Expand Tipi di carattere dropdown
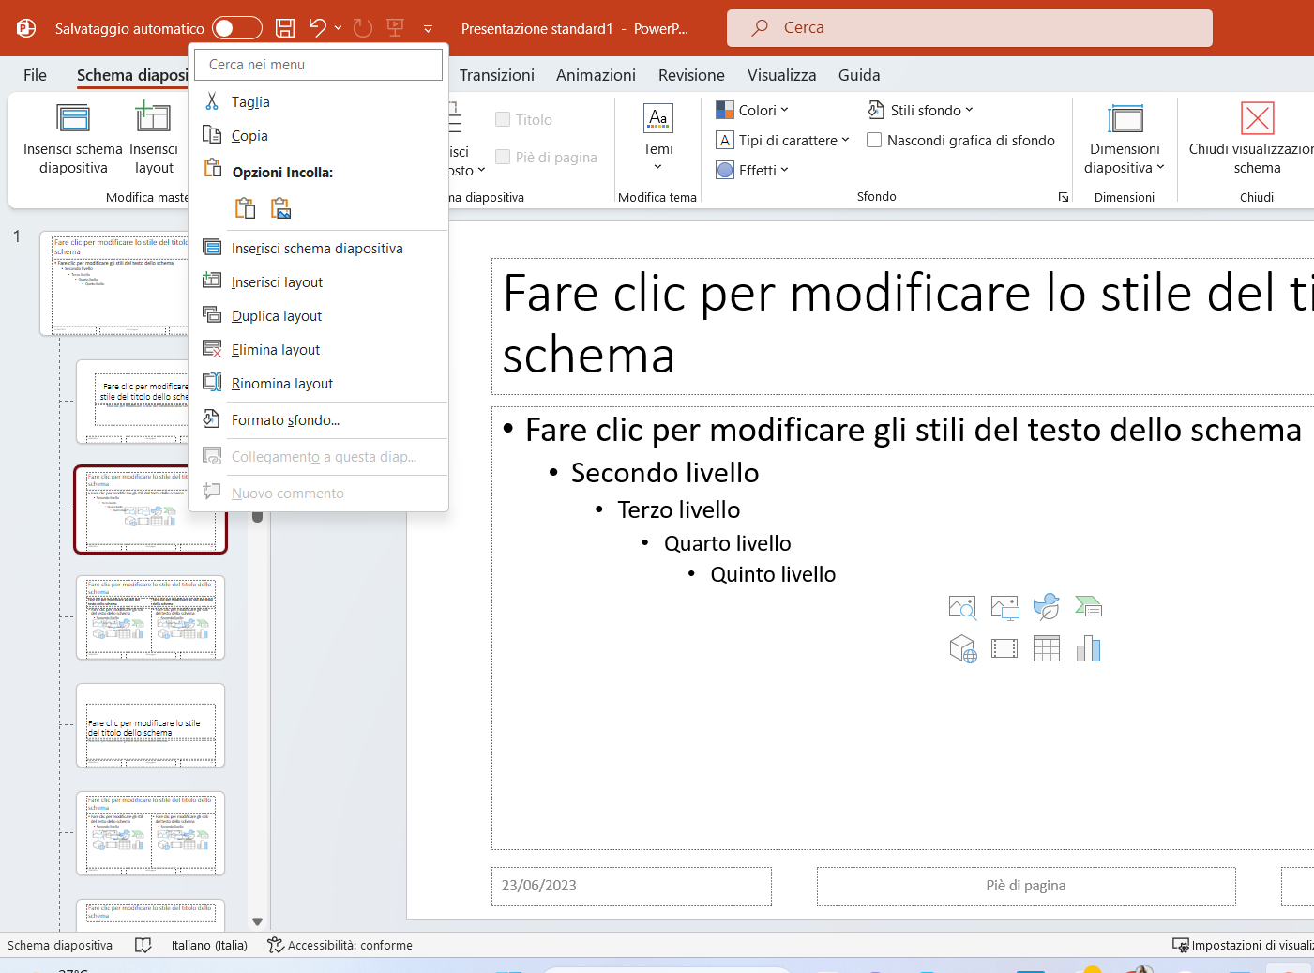1314x973 pixels. pyautogui.click(x=783, y=141)
